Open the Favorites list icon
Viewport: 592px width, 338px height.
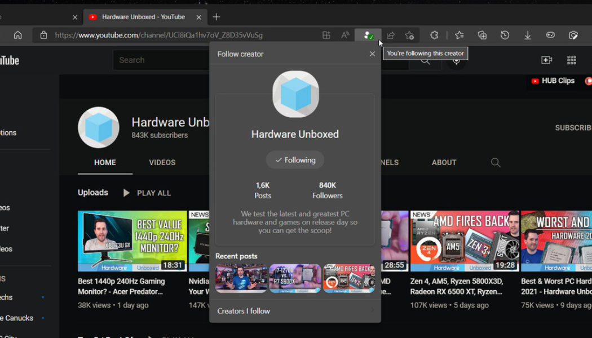459,35
